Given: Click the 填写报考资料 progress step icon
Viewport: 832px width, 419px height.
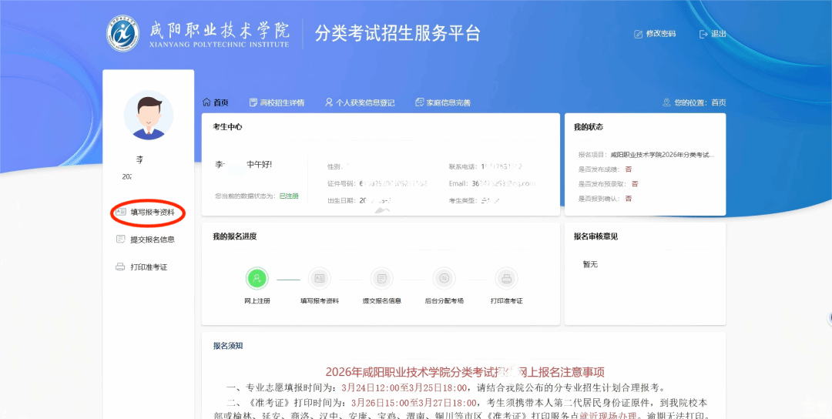Looking at the screenshot, I should pos(319,278).
